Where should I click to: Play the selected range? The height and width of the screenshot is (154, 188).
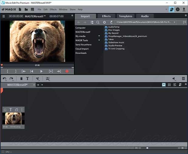click(51, 71)
